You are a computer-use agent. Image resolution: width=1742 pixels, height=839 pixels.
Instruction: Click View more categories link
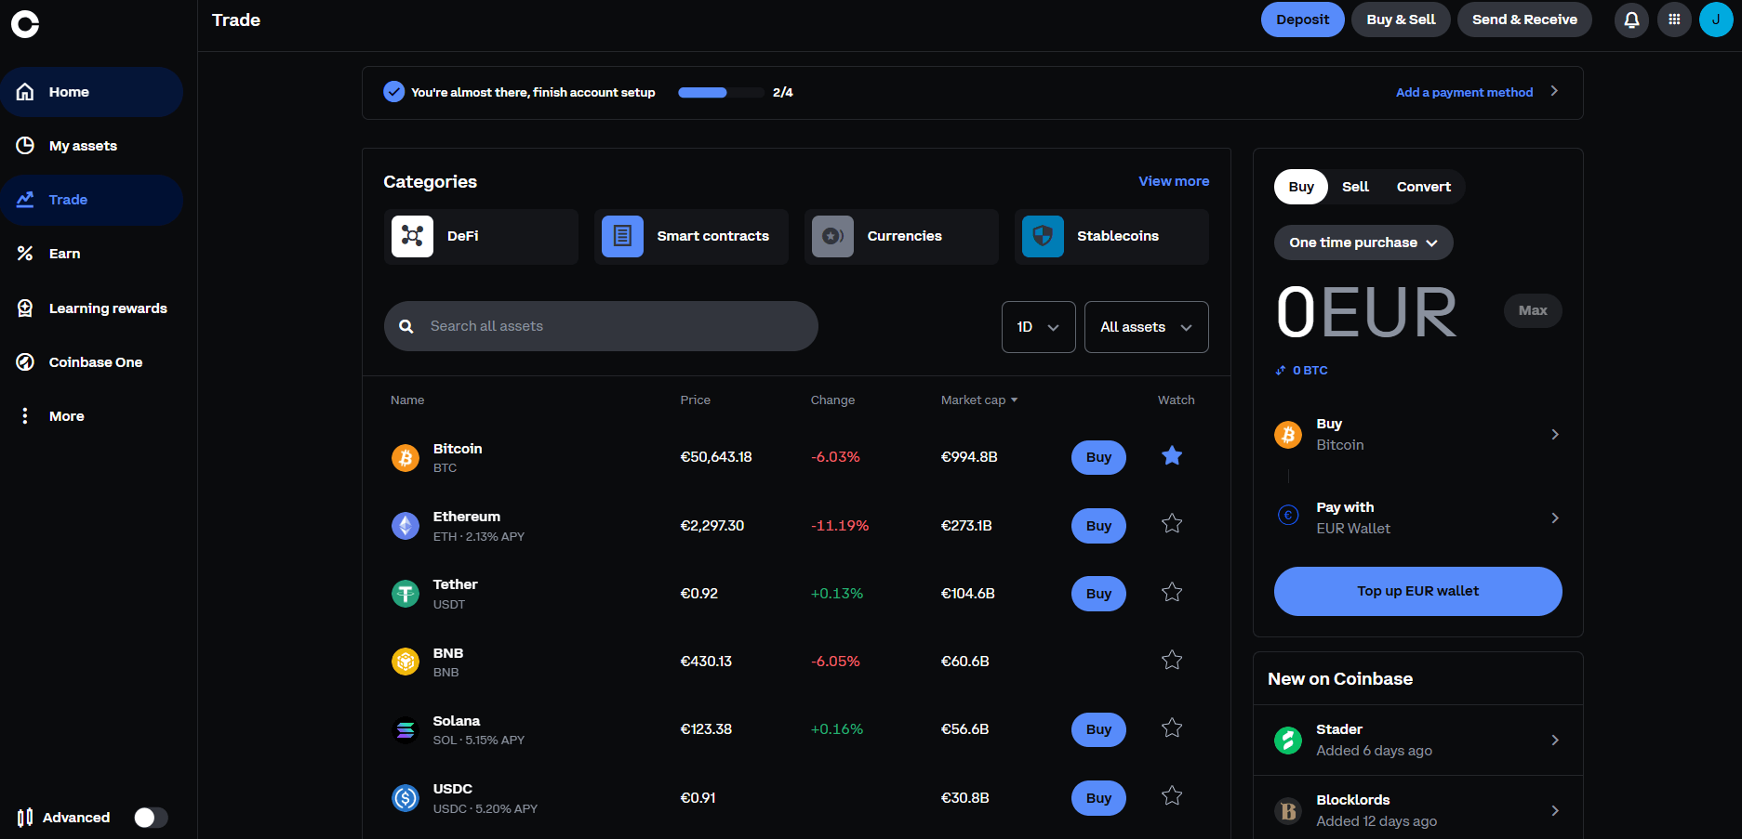(1174, 181)
